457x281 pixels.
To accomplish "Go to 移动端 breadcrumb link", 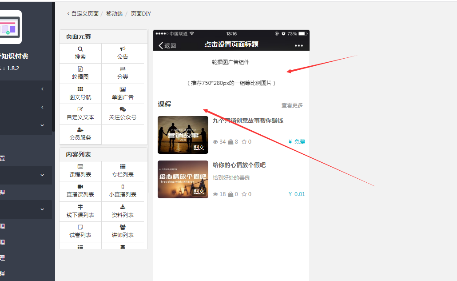I will [114, 14].
